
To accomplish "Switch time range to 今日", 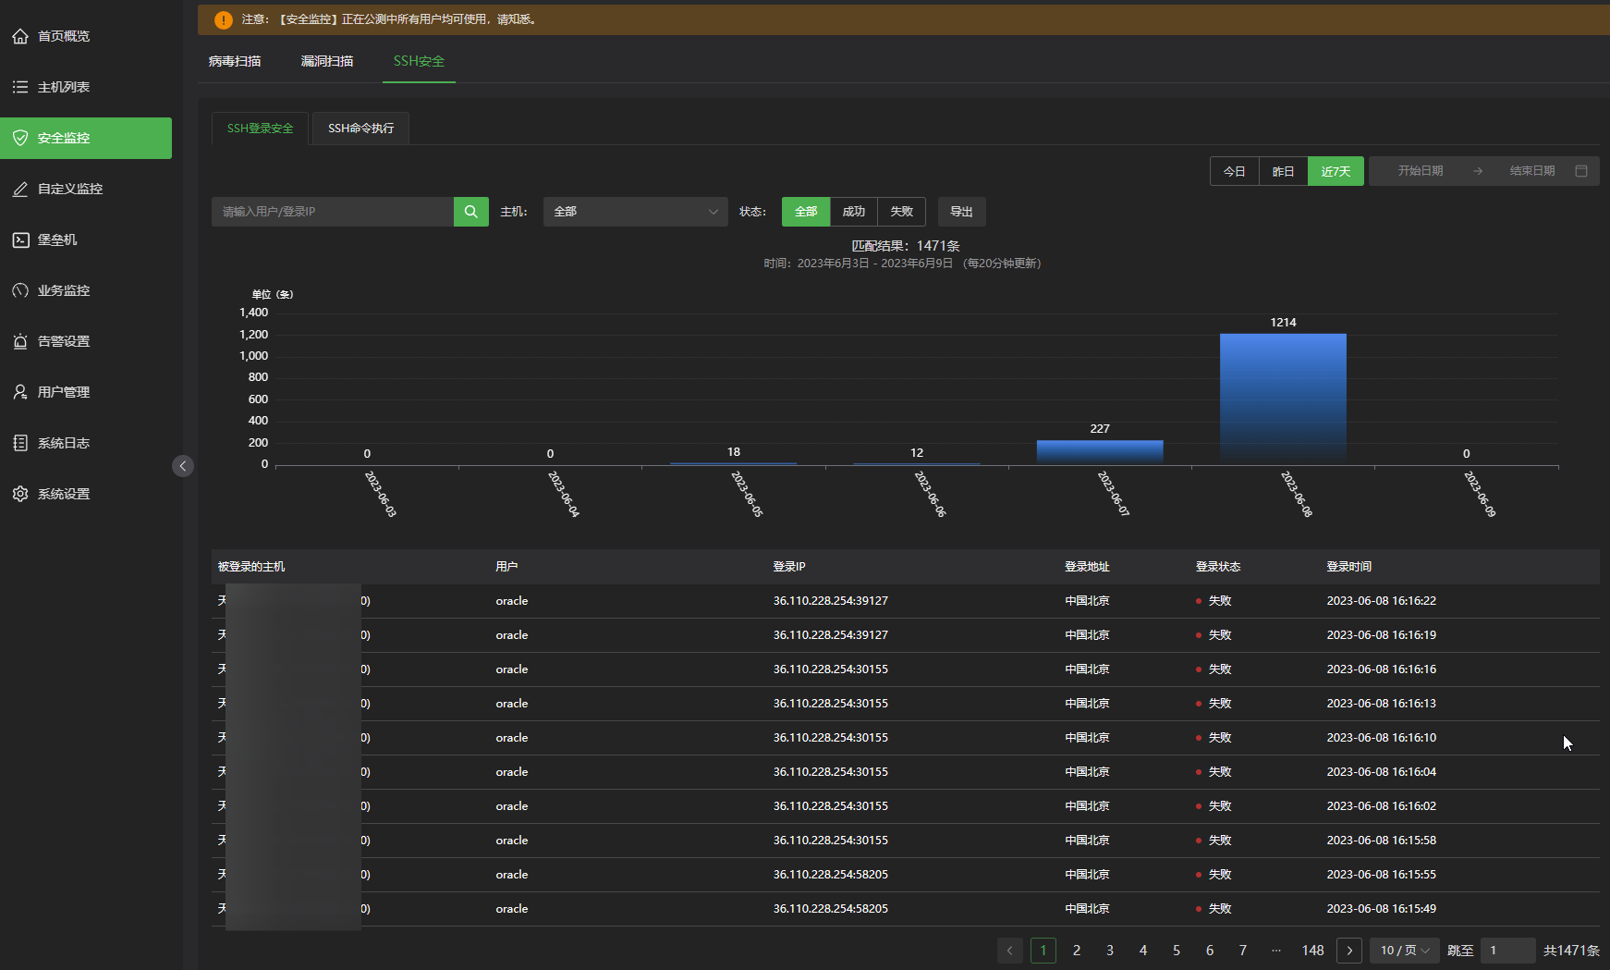I will (x=1234, y=171).
